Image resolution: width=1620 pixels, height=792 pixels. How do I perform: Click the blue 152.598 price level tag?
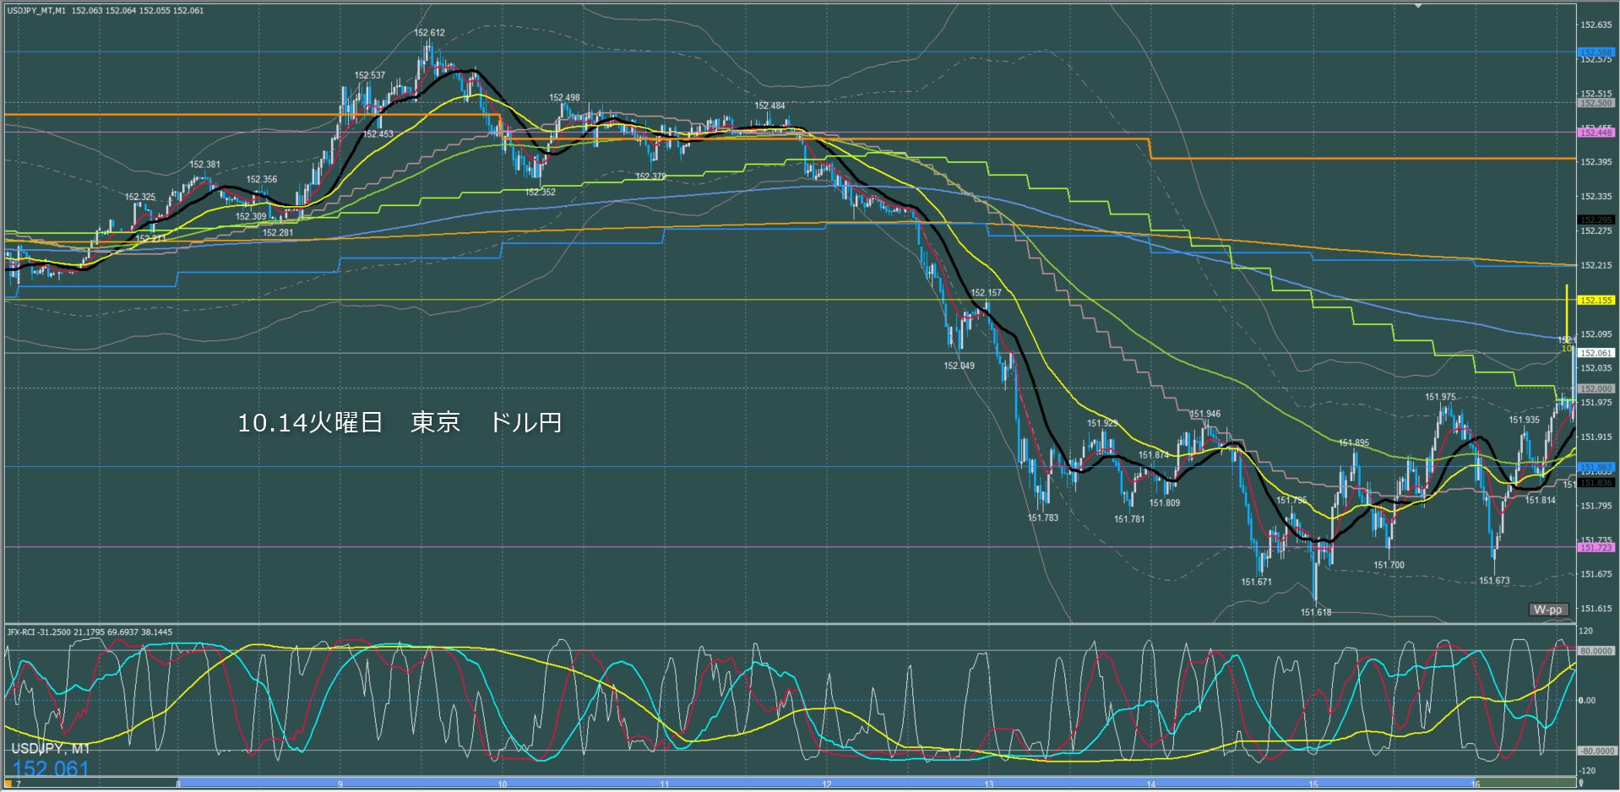coord(1596,52)
